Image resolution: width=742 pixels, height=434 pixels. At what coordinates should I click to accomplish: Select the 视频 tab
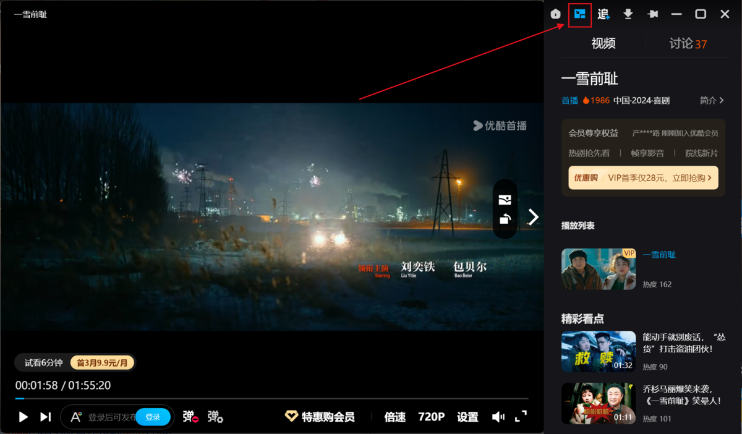pos(603,44)
